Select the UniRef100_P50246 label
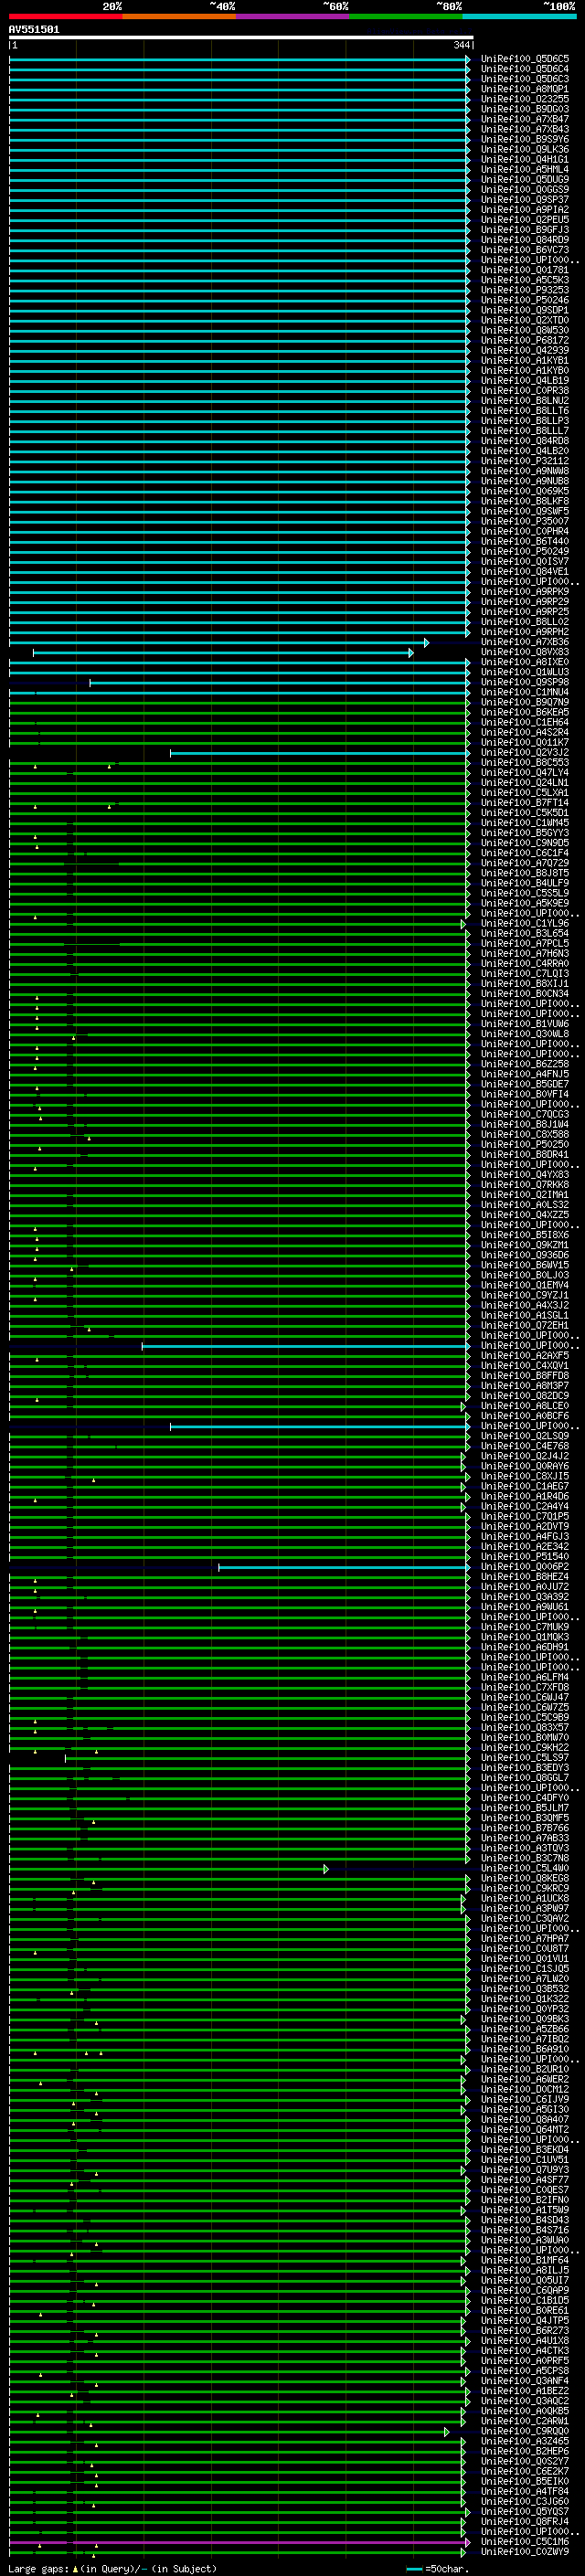 525,300
